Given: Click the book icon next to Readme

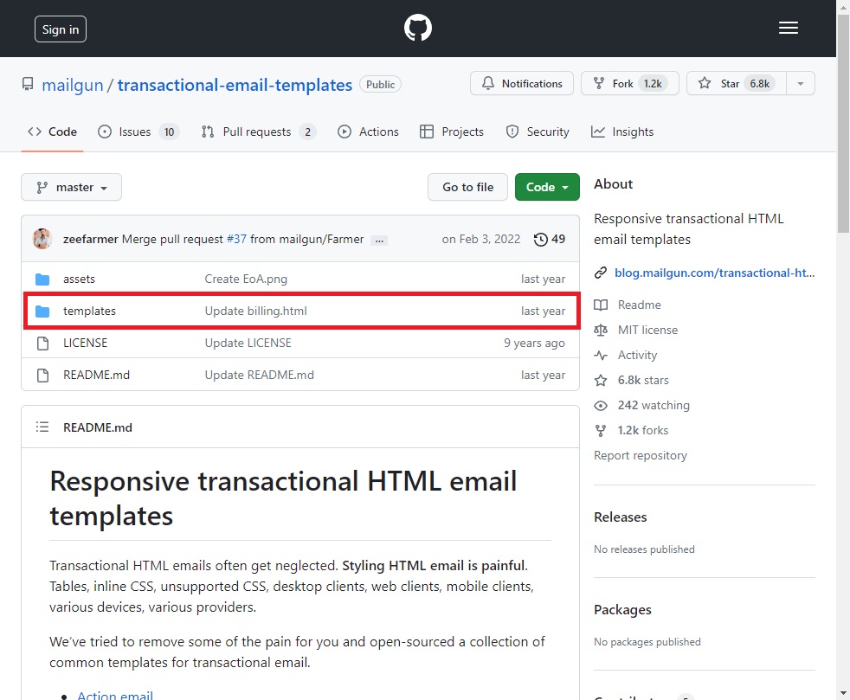Looking at the screenshot, I should (x=601, y=305).
